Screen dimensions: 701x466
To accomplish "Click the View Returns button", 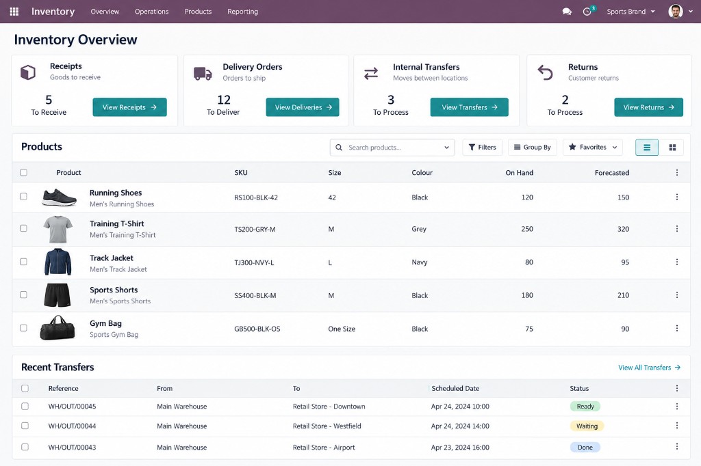I will pos(649,107).
